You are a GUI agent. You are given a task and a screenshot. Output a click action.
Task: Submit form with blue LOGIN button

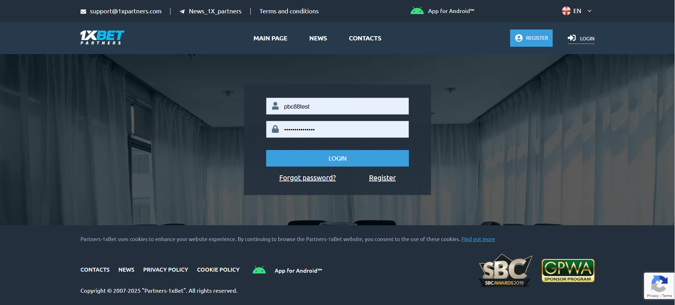pyautogui.click(x=337, y=158)
